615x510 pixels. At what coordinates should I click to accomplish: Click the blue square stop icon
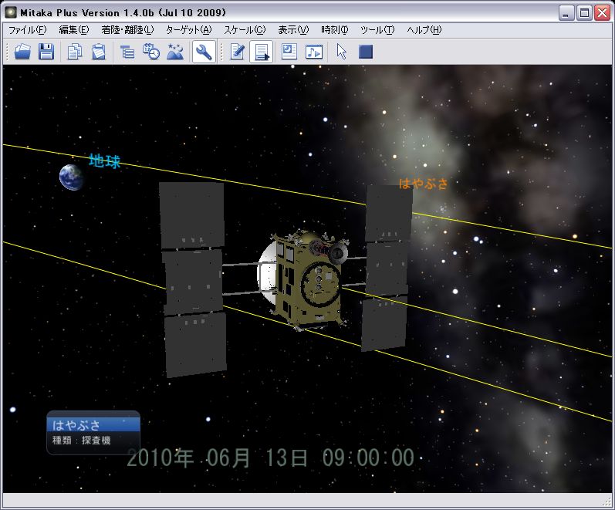pyautogui.click(x=366, y=52)
